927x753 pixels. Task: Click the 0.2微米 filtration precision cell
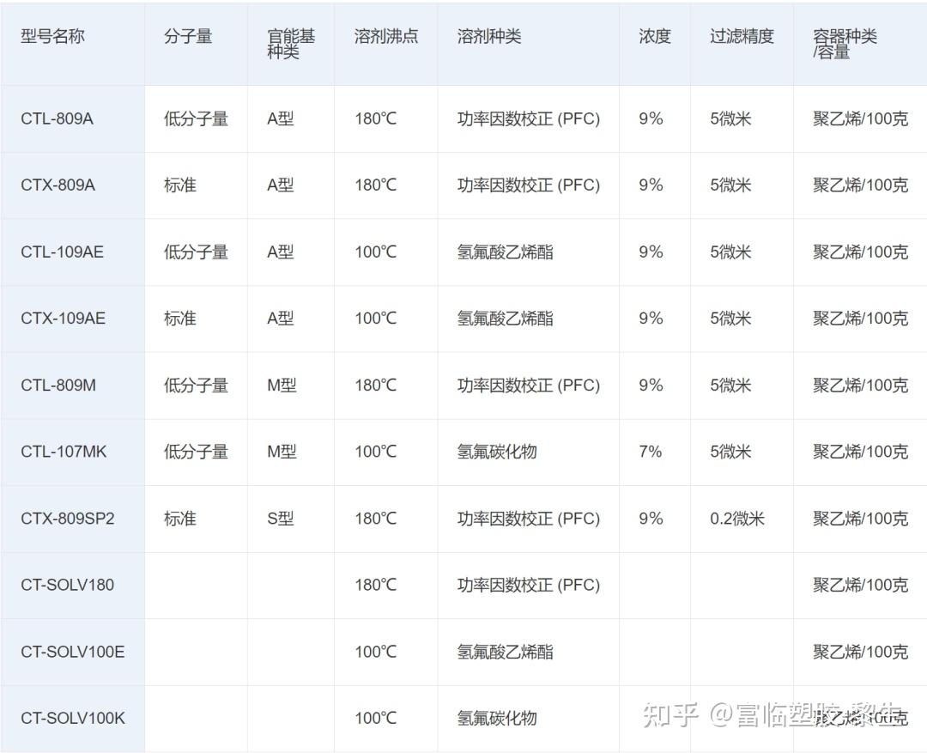click(x=739, y=519)
